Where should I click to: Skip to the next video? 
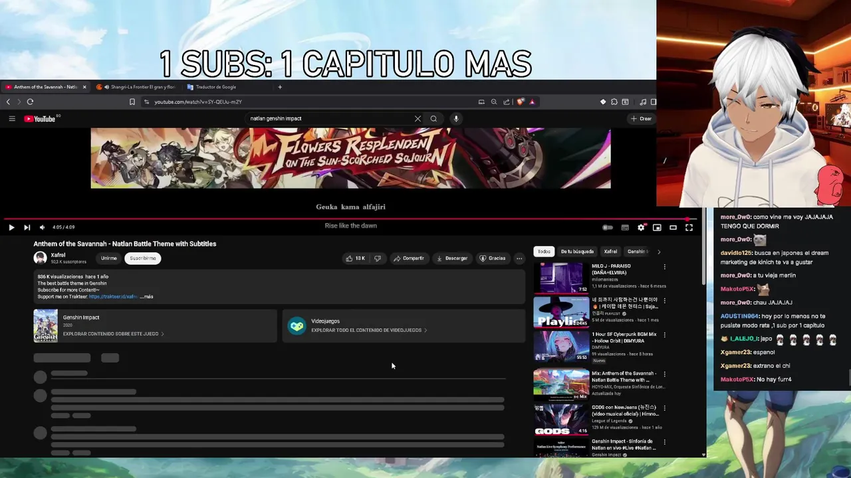click(27, 227)
